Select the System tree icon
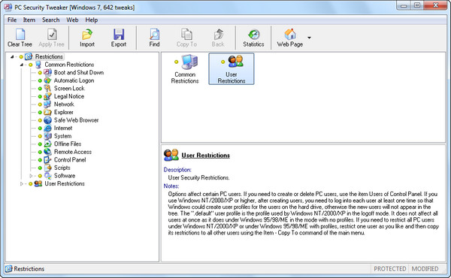The image size is (451, 278). [47, 136]
